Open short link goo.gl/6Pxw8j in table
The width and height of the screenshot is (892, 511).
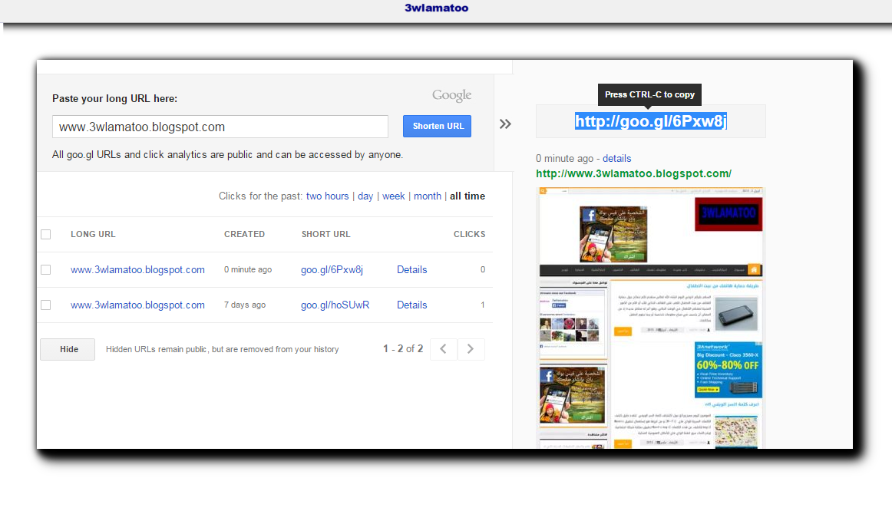click(332, 270)
